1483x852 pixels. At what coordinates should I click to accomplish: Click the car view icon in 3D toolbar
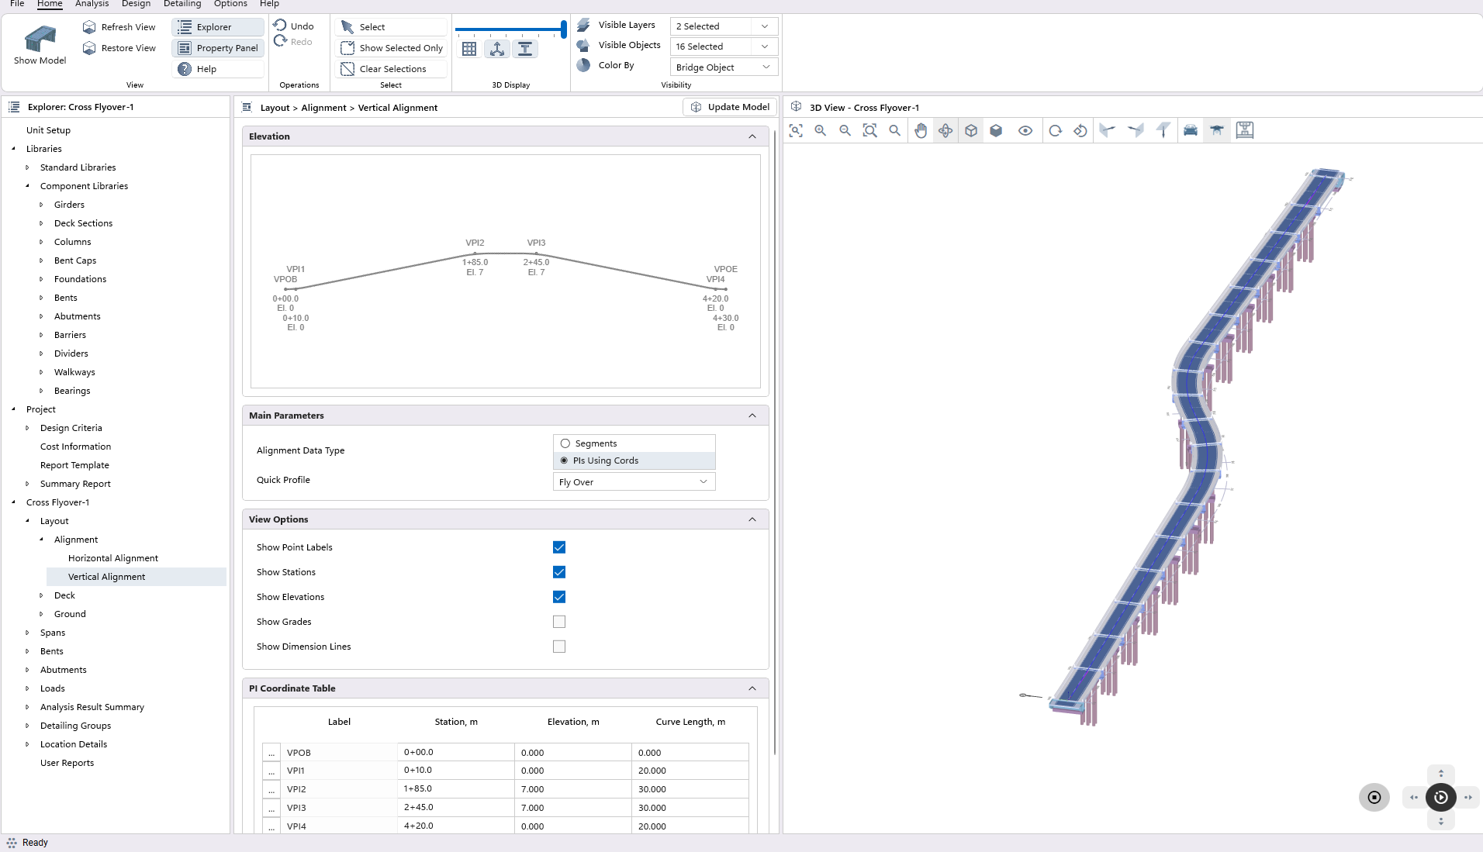pos(1191,131)
